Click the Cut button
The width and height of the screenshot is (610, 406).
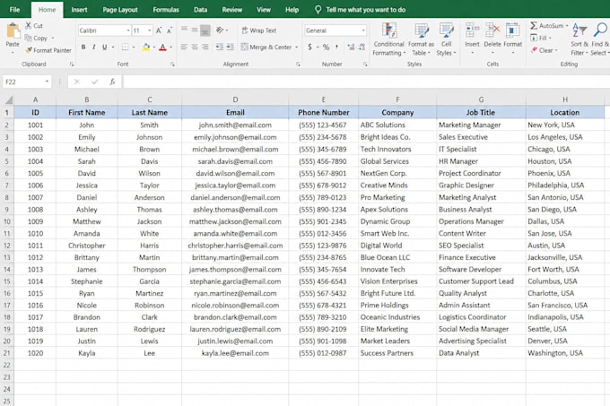(34, 26)
